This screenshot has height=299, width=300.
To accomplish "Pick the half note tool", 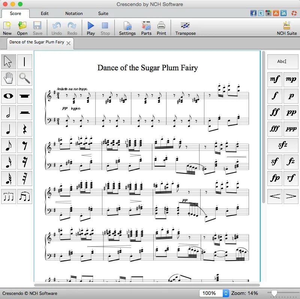I will click(9, 113).
